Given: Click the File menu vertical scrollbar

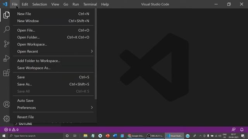Looking at the screenshot, I should coord(96,54).
